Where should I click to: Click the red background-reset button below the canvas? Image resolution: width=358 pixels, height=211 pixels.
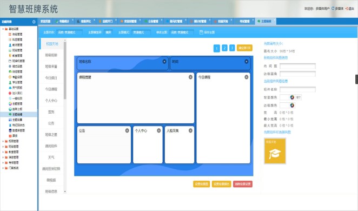coord(243,184)
